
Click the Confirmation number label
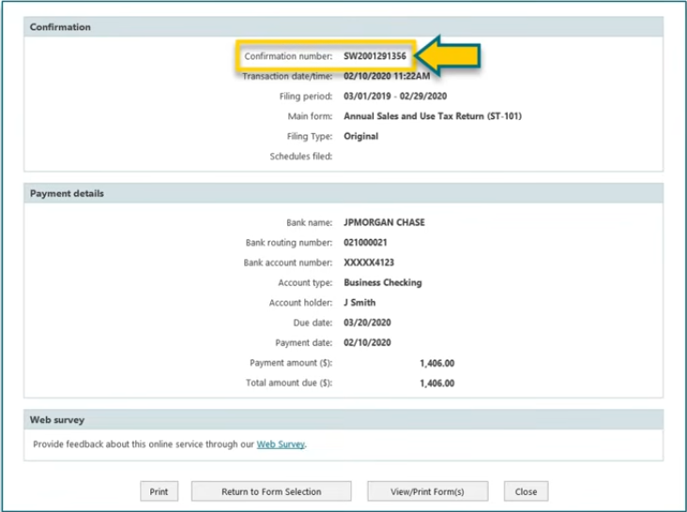click(288, 56)
